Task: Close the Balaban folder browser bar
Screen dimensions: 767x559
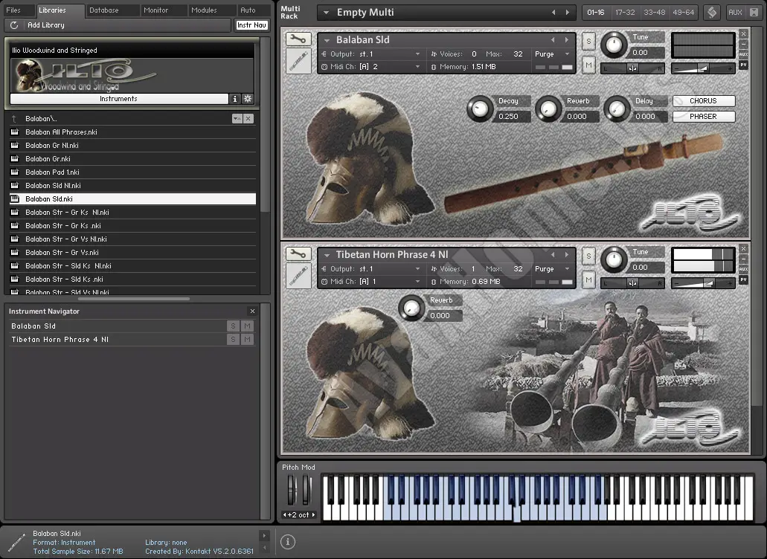Action: [x=248, y=119]
